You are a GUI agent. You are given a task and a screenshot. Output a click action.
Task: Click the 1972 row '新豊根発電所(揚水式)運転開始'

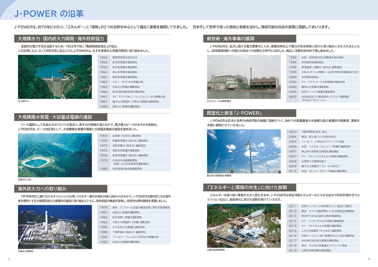(x=134, y=141)
